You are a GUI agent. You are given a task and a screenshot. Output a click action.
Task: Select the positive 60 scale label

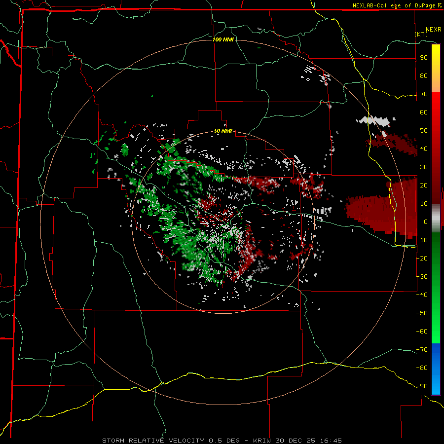424,112
